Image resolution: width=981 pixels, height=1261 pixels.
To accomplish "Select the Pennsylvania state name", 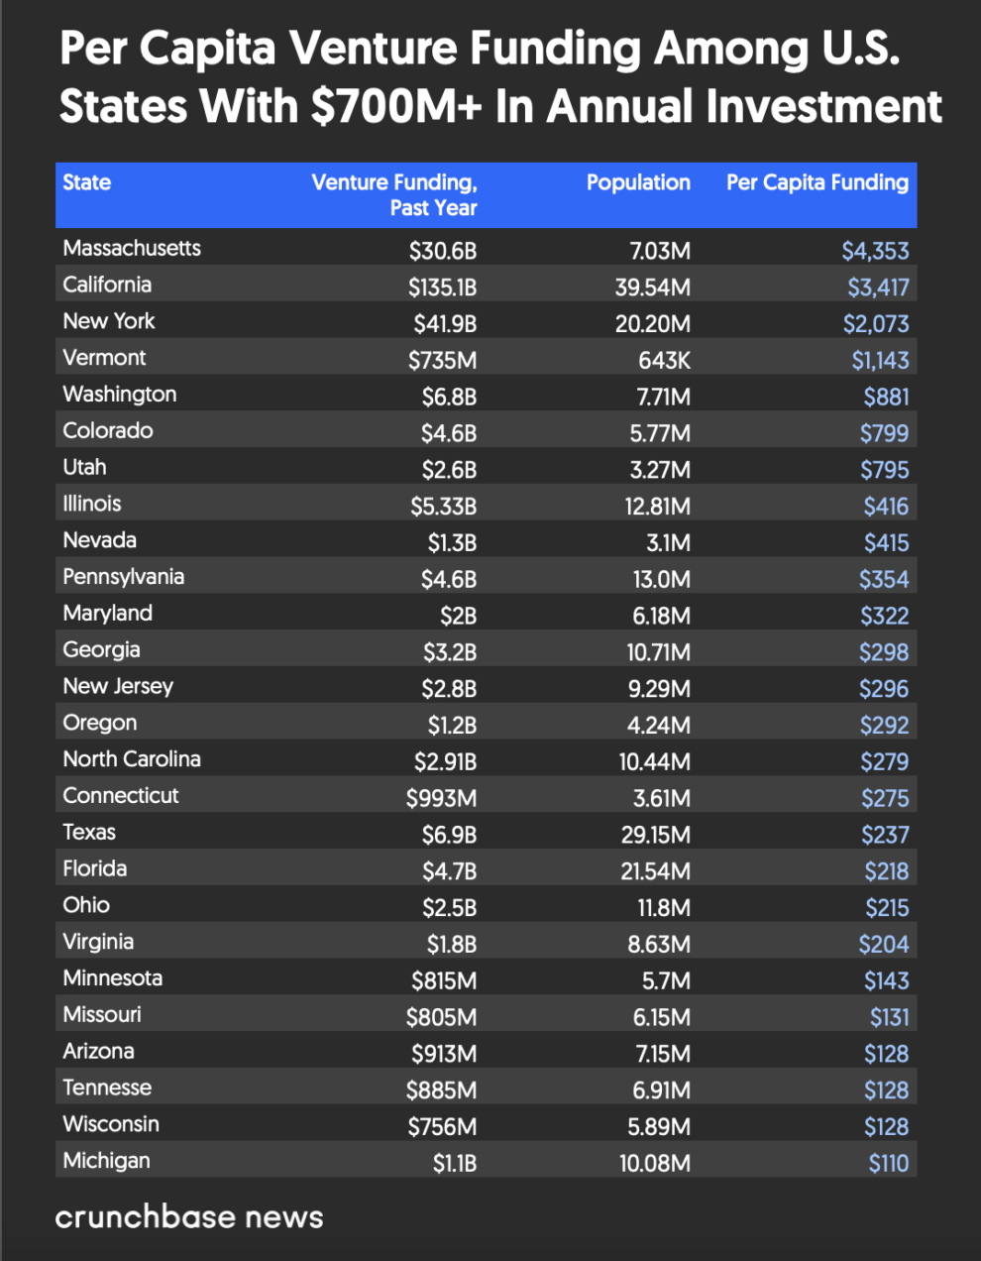I will [x=124, y=577].
